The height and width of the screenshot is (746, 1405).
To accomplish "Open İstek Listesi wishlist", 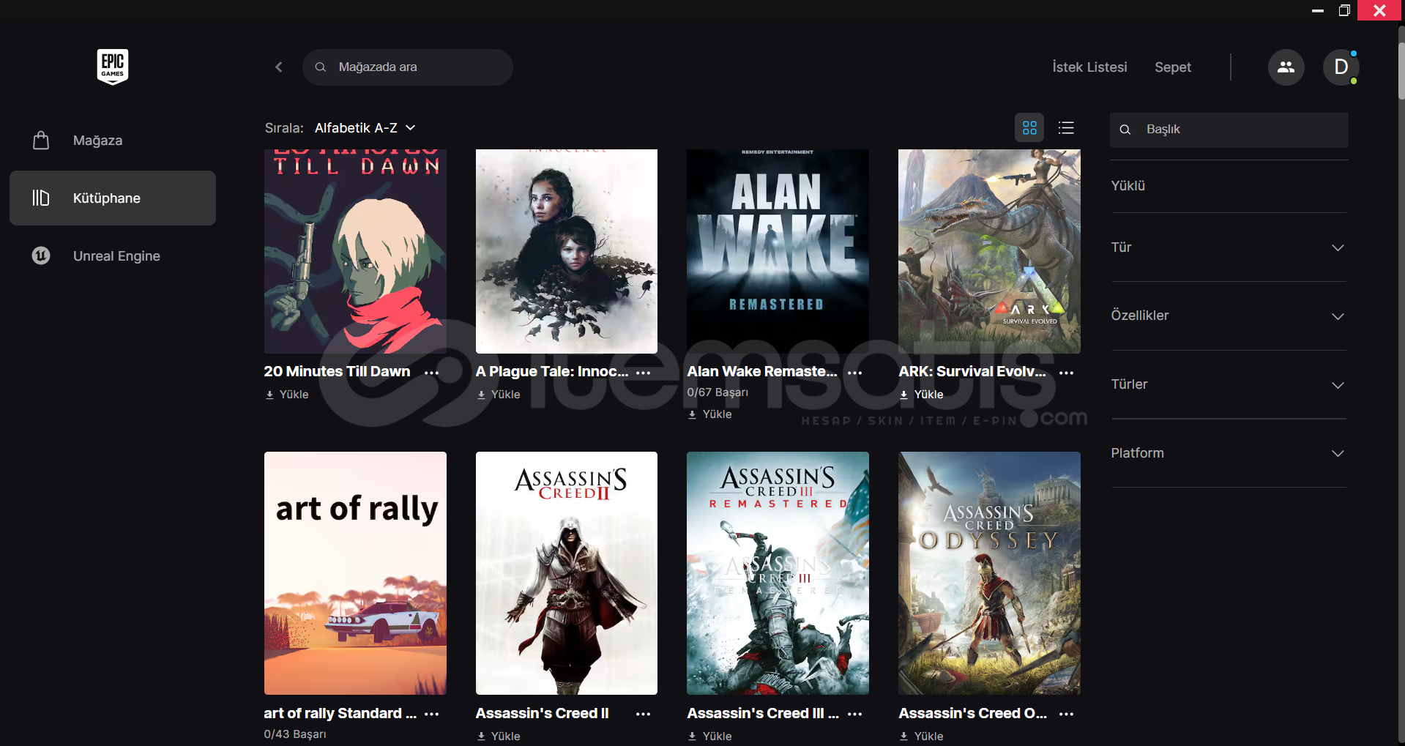I will (x=1089, y=67).
